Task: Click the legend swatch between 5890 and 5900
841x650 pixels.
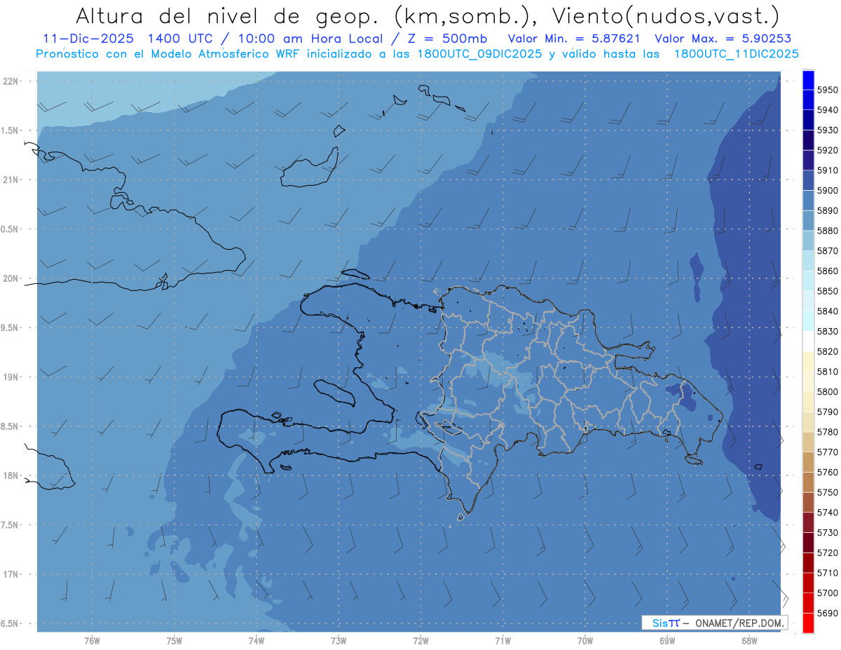Action: pyautogui.click(x=808, y=201)
